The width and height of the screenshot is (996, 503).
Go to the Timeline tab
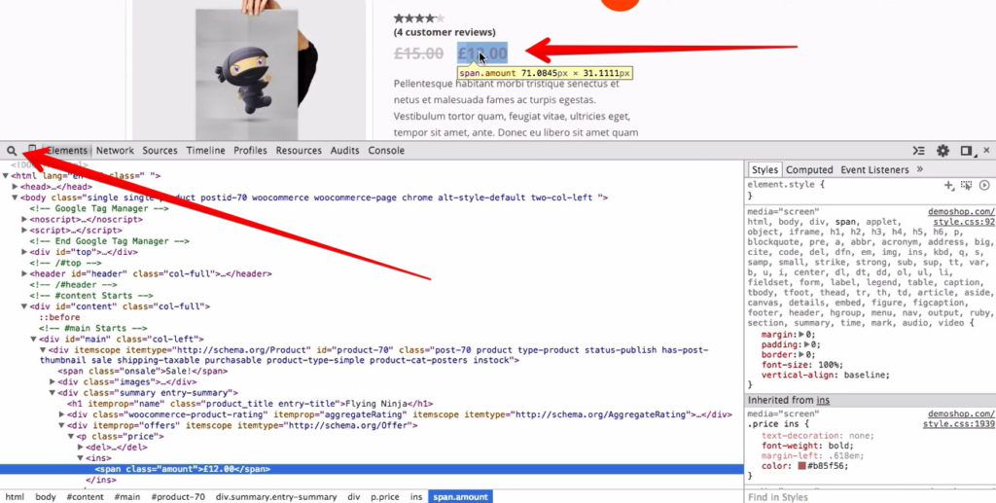click(x=205, y=151)
